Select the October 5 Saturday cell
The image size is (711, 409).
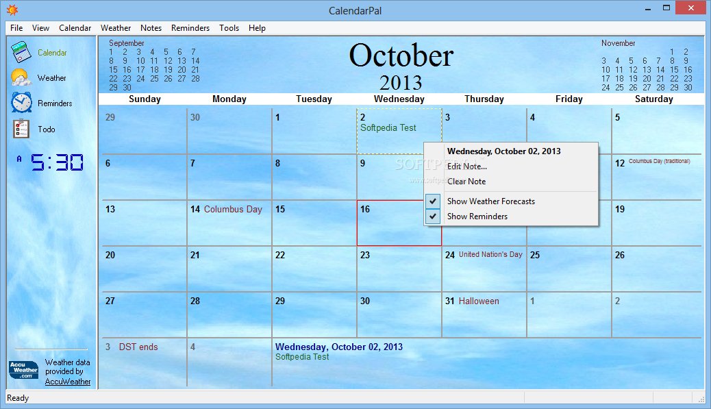tap(657, 131)
